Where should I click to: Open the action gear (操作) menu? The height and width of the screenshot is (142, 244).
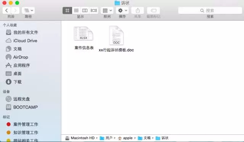[x=122, y=11]
